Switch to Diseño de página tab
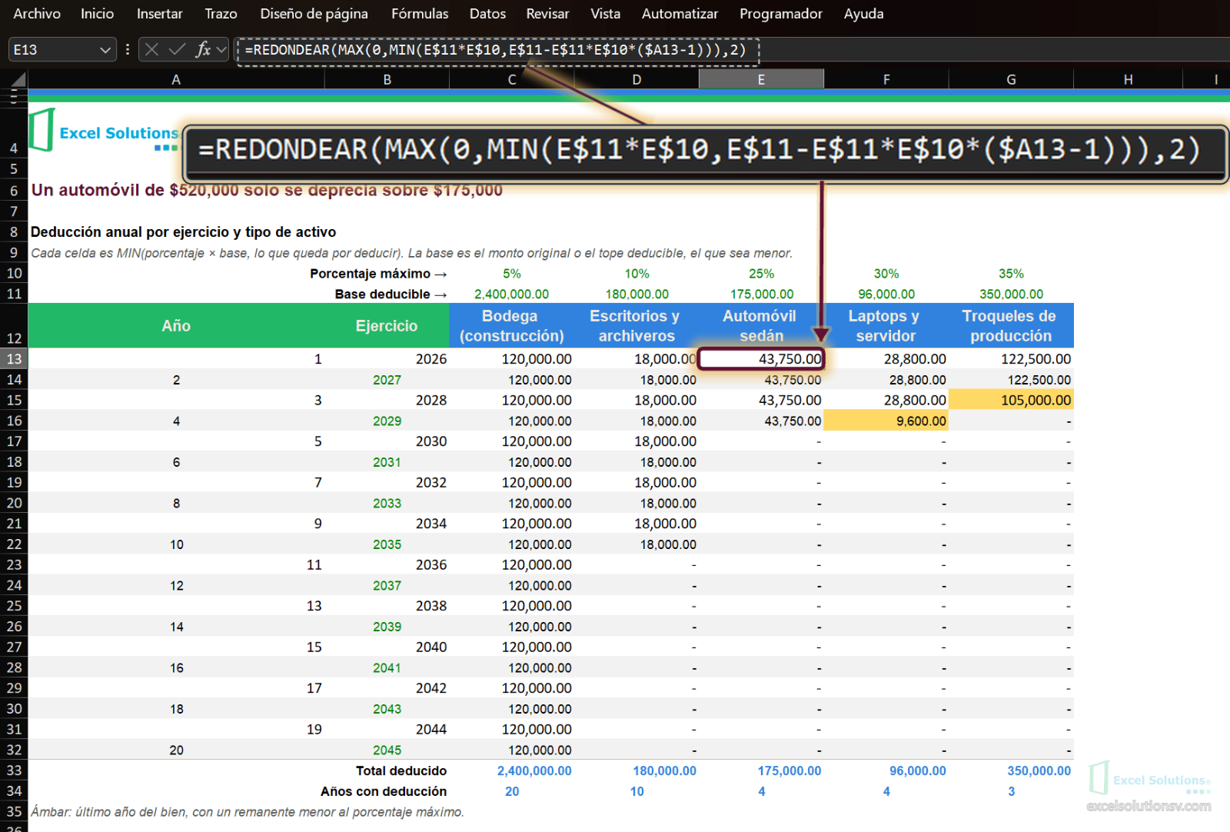 (x=314, y=14)
